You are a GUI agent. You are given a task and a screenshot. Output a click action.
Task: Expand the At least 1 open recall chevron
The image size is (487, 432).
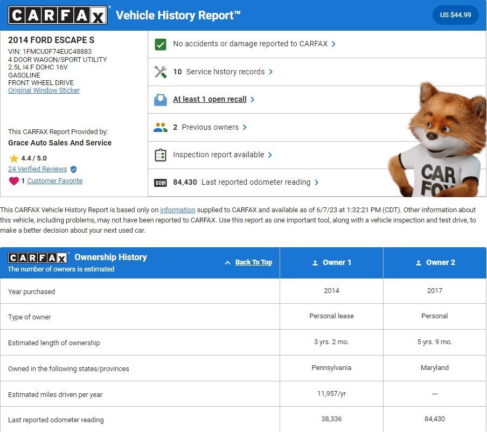(252, 100)
